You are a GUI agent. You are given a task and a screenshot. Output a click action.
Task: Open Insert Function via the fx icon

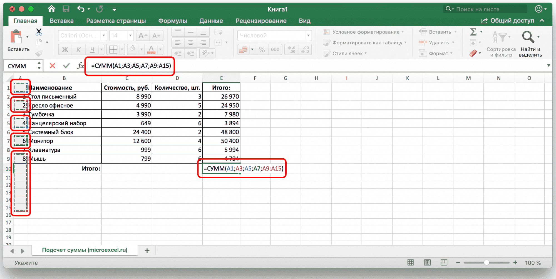click(x=80, y=66)
